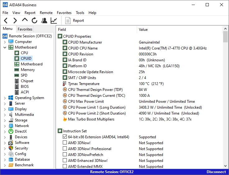Screen dimensions: 229x175
Task: Expand the Devices tree node
Action: click(5, 137)
